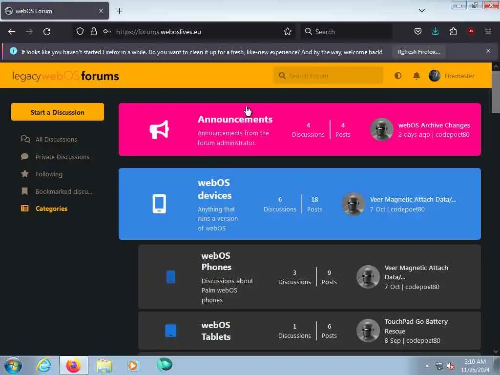500x375 pixels.
Task: Reload the page with the refresh icon
Action: click(47, 32)
